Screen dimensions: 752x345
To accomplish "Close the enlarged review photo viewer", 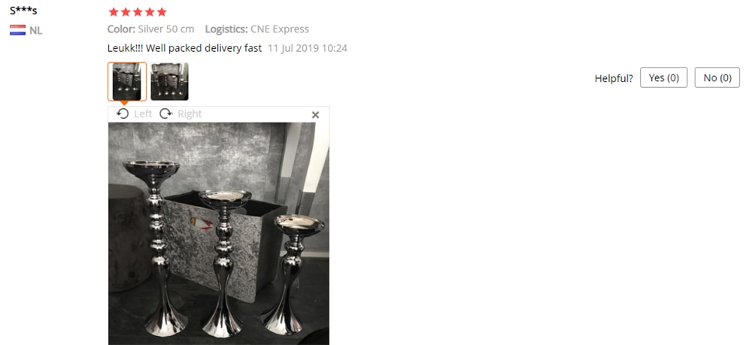I will tap(315, 115).
